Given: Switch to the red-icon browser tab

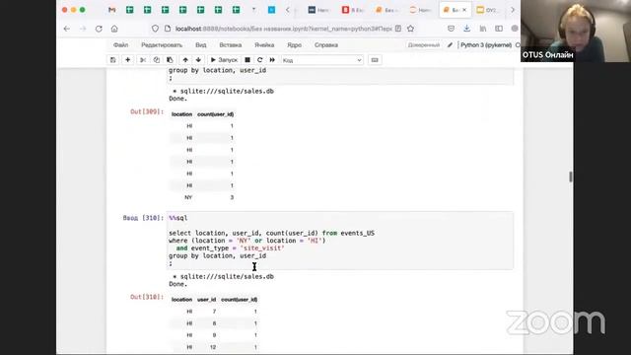Looking at the screenshot, I should point(353,10).
